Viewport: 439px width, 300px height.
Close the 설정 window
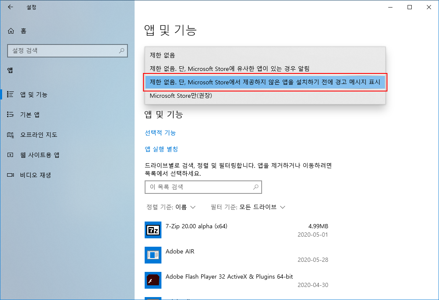429,7
